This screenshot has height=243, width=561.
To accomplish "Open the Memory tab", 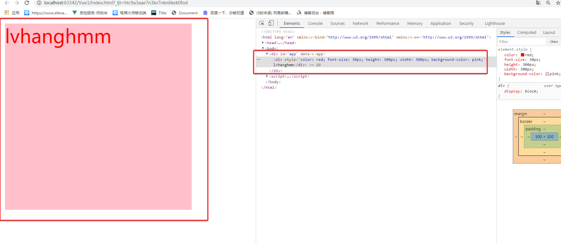I will [415, 24].
